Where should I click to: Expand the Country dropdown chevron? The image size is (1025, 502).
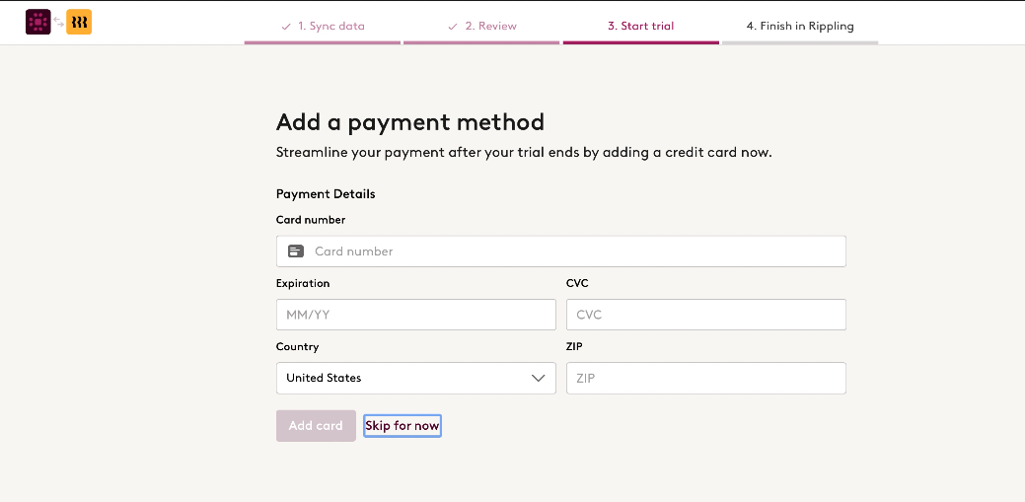(x=538, y=378)
